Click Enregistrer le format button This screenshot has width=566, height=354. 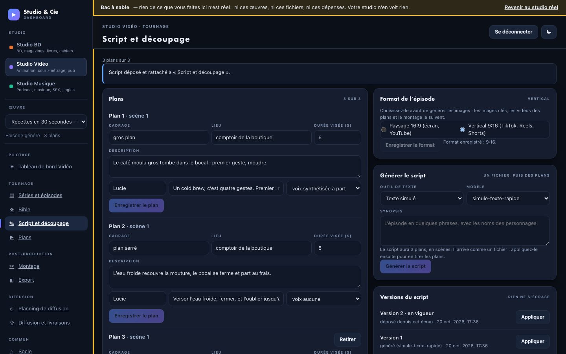coord(410,145)
